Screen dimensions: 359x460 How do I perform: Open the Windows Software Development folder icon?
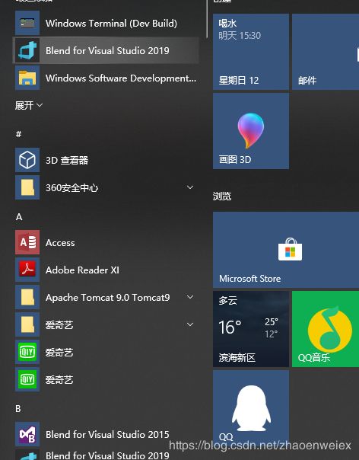tap(27, 78)
